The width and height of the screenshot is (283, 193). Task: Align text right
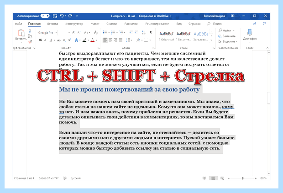[115, 40]
